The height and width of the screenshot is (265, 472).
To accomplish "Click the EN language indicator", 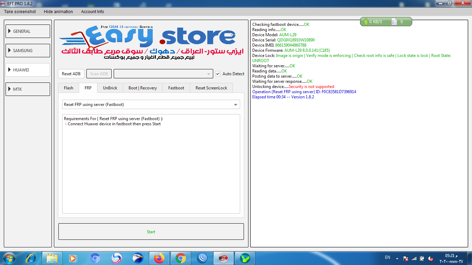I will coord(387,257).
